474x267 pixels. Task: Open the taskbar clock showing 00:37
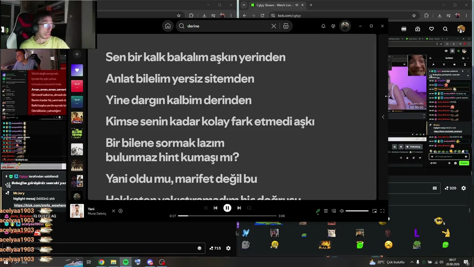point(453,262)
